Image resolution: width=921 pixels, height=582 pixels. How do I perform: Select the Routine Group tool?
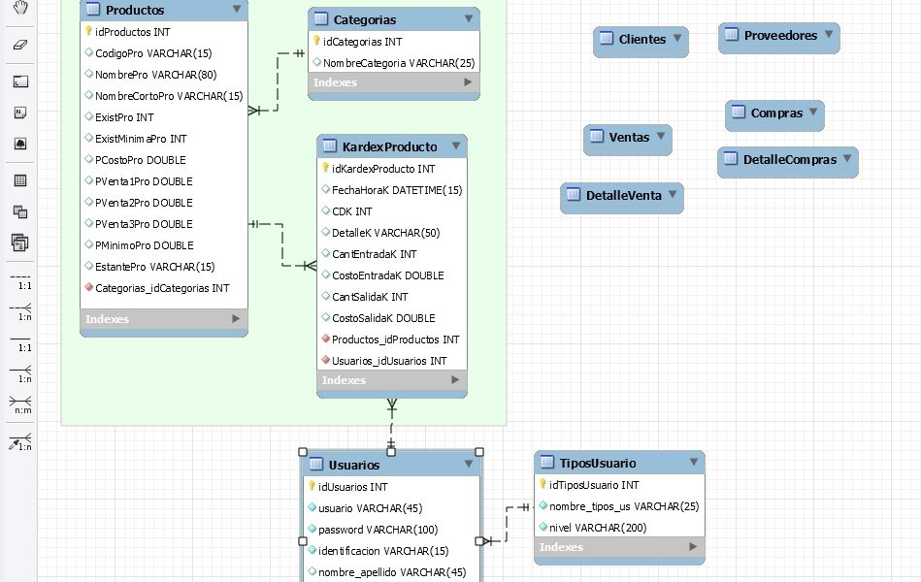pyautogui.click(x=20, y=242)
